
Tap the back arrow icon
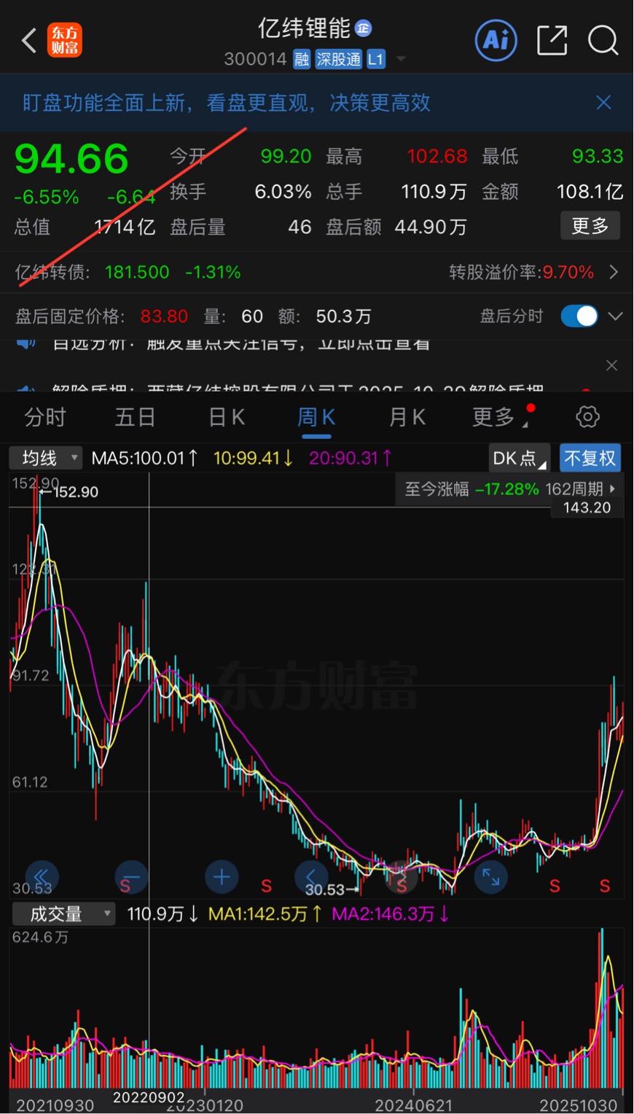click(28, 41)
